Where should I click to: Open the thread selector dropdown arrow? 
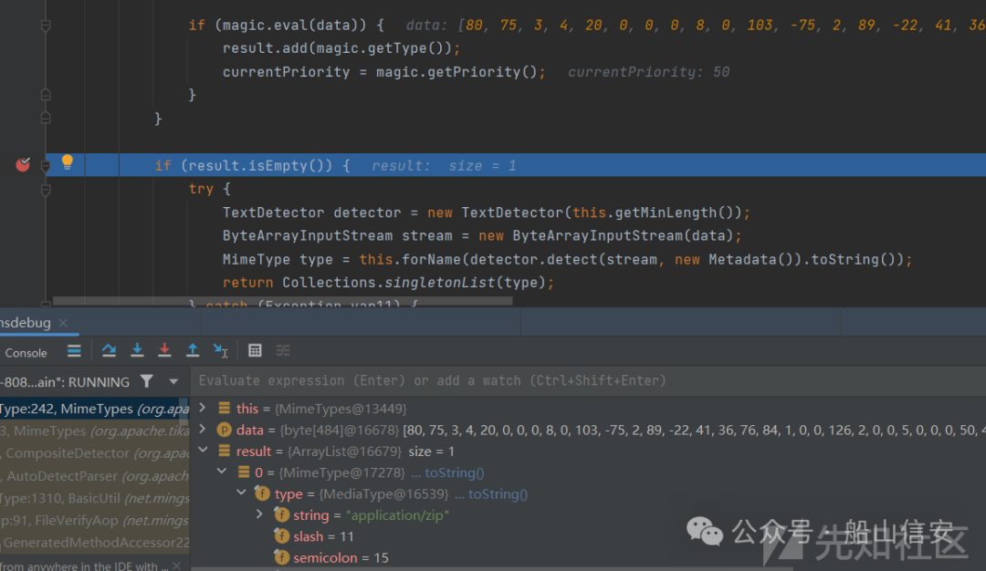(x=173, y=381)
